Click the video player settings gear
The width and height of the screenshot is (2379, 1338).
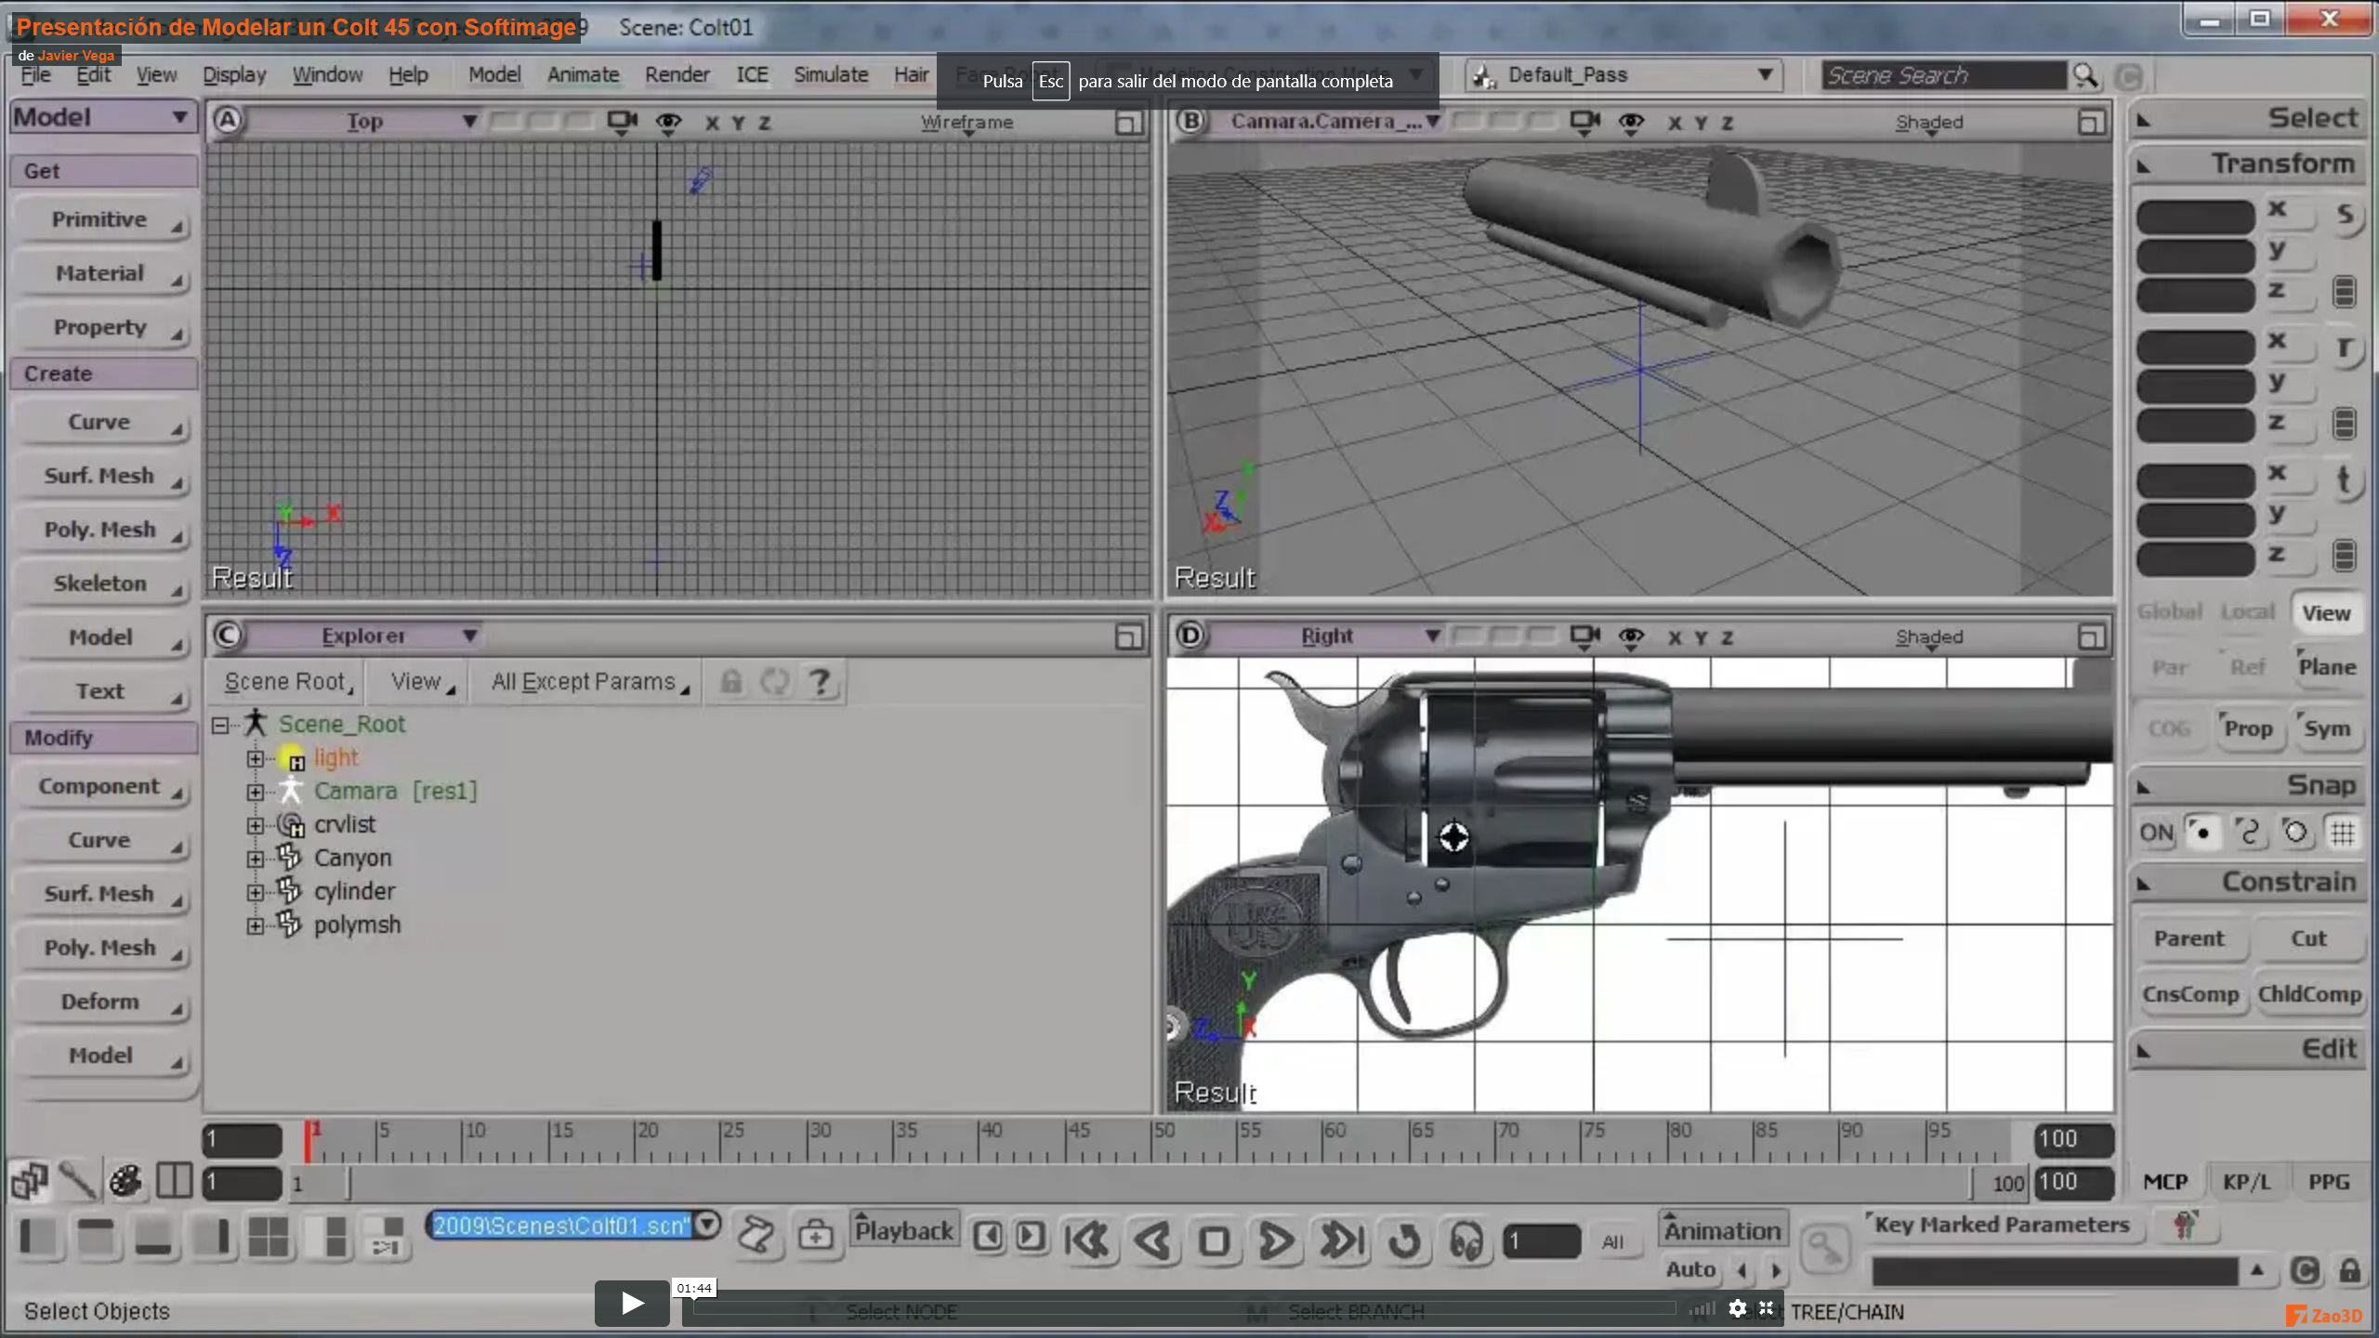pyautogui.click(x=1737, y=1309)
